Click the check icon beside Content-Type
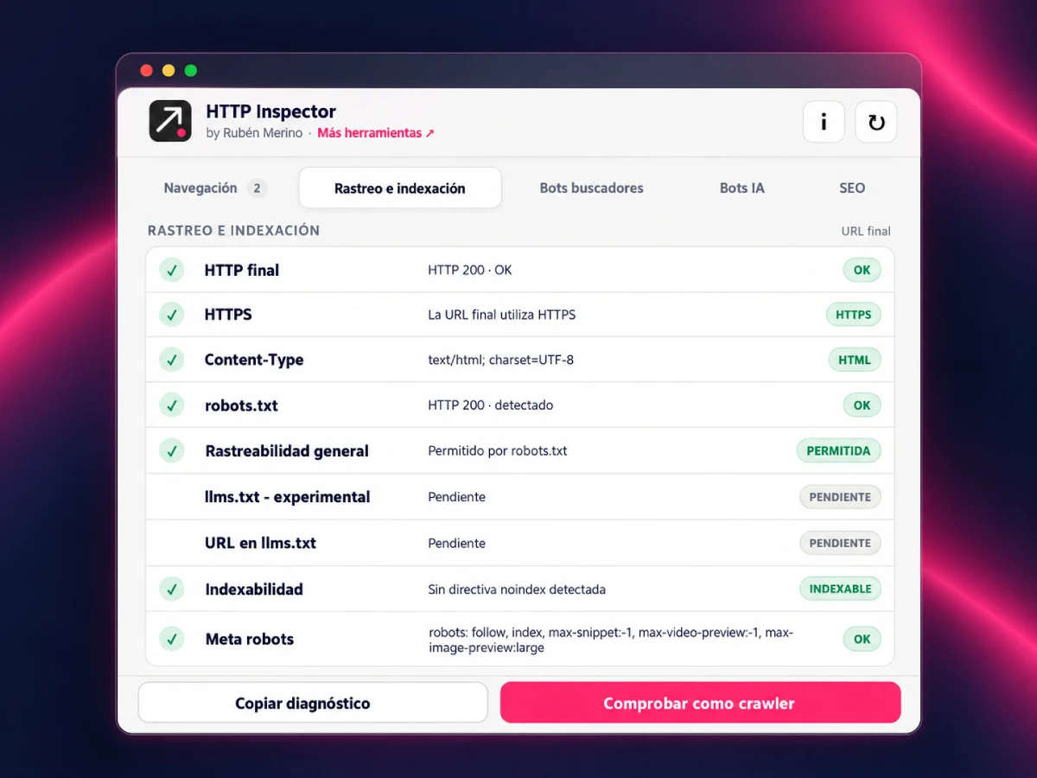The width and height of the screenshot is (1037, 778). (x=172, y=360)
